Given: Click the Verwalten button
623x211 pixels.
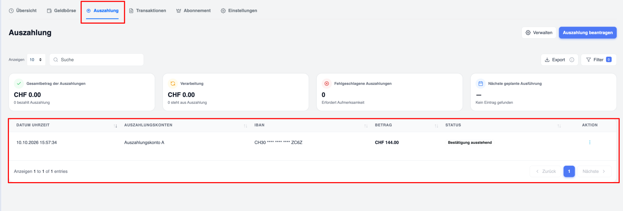Looking at the screenshot, I should click(539, 33).
